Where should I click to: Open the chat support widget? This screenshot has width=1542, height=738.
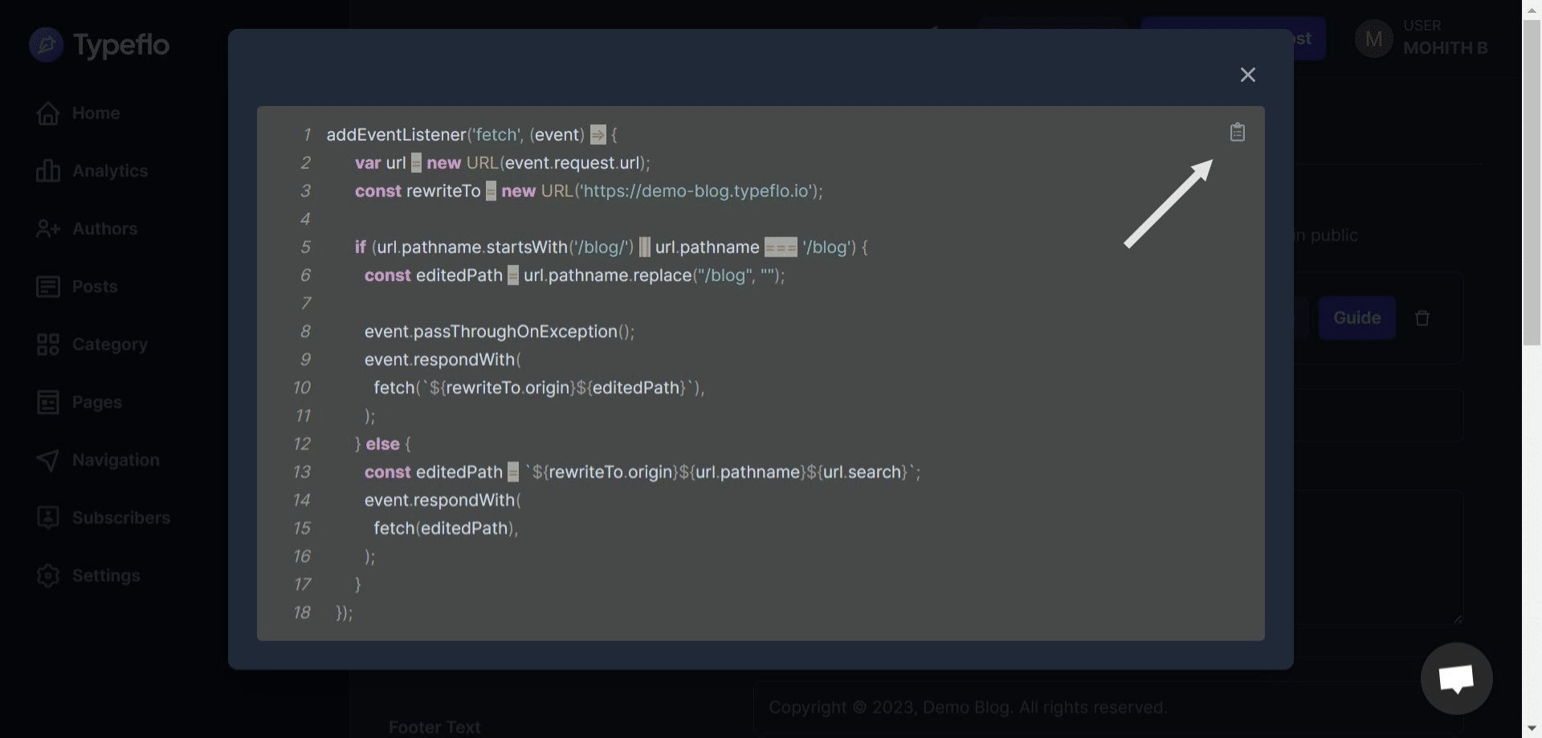pyautogui.click(x=1456, y=678)
